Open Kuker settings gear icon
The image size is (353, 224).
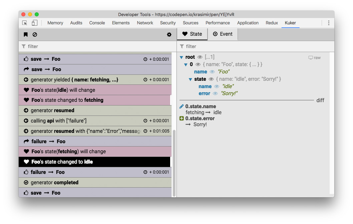(x=169, y=34)
